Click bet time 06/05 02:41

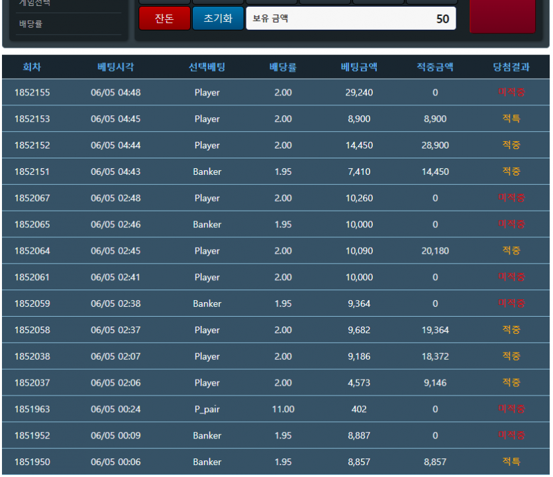coord(116,278)
